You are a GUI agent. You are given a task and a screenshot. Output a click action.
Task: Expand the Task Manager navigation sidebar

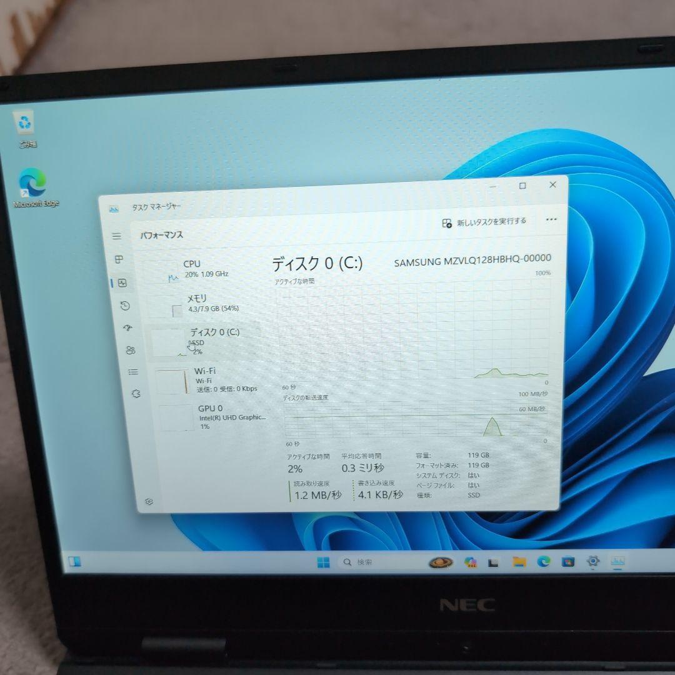pos(117,236)
